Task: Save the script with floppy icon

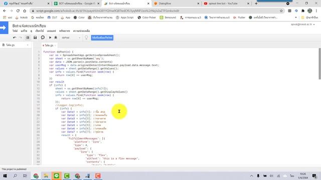Action: pos(35,37)
